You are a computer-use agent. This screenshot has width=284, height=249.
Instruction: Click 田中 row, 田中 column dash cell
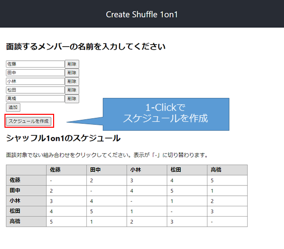click(x=107, y=191)
